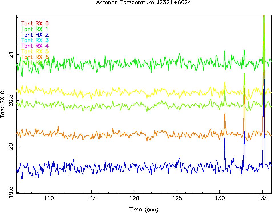
Task: Click the 125 tick label on time axis
Action: tap(177, 198)
